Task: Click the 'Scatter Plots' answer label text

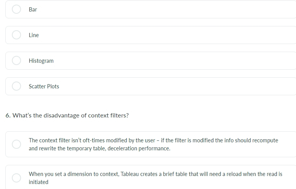Action: tap(44, 86)
